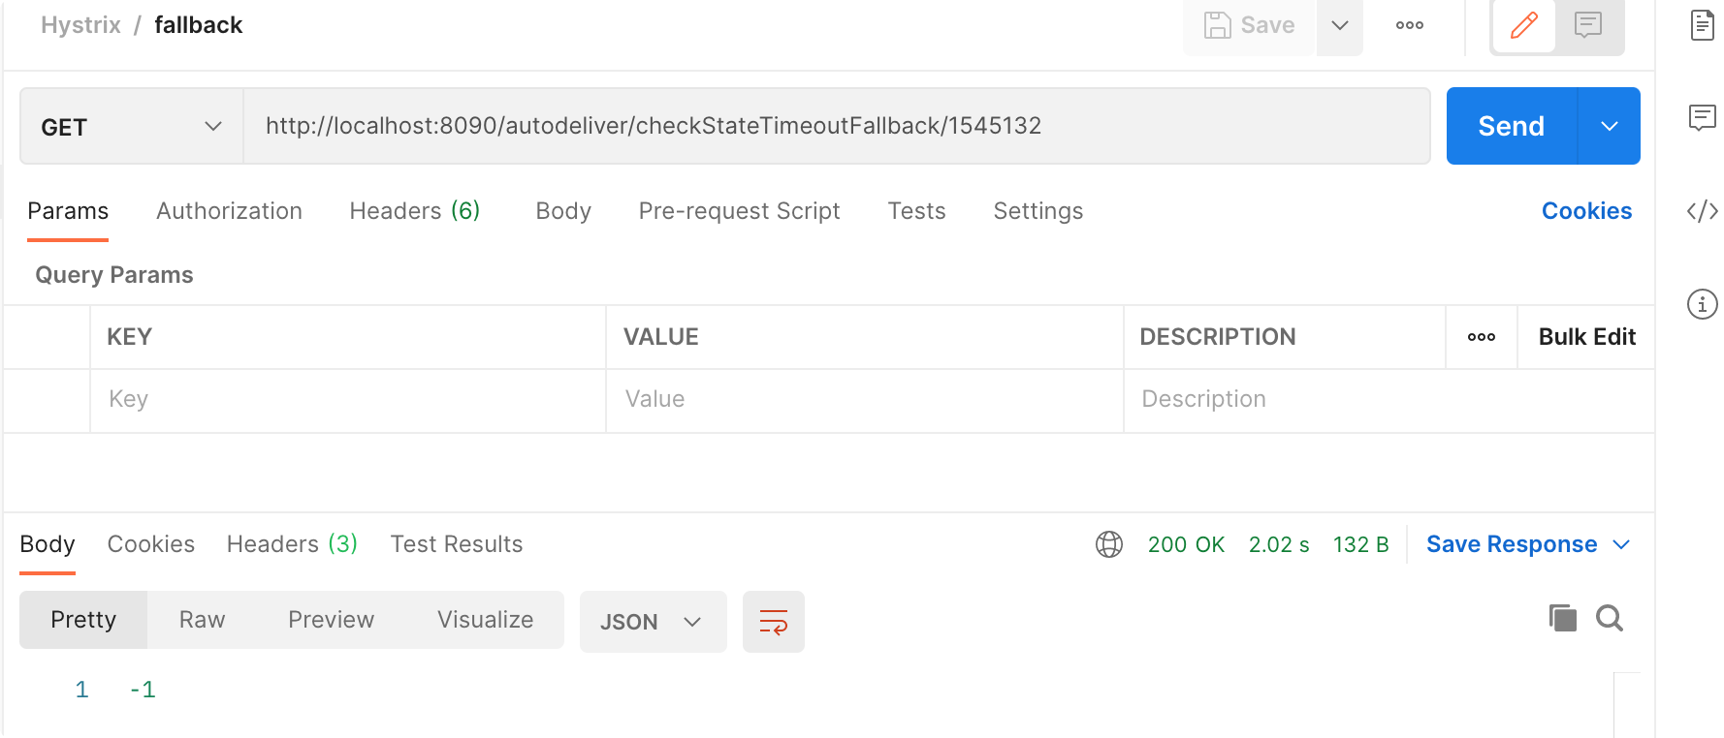The width and height of the screenshot is (1724, 738).
Task: Click the 132 B response size
Action: pyautogui.click(x=1360, y=544)
